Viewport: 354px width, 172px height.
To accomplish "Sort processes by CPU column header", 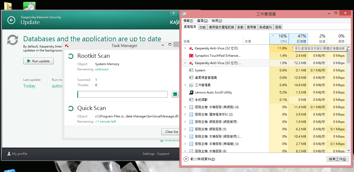I will pos(279,39).
